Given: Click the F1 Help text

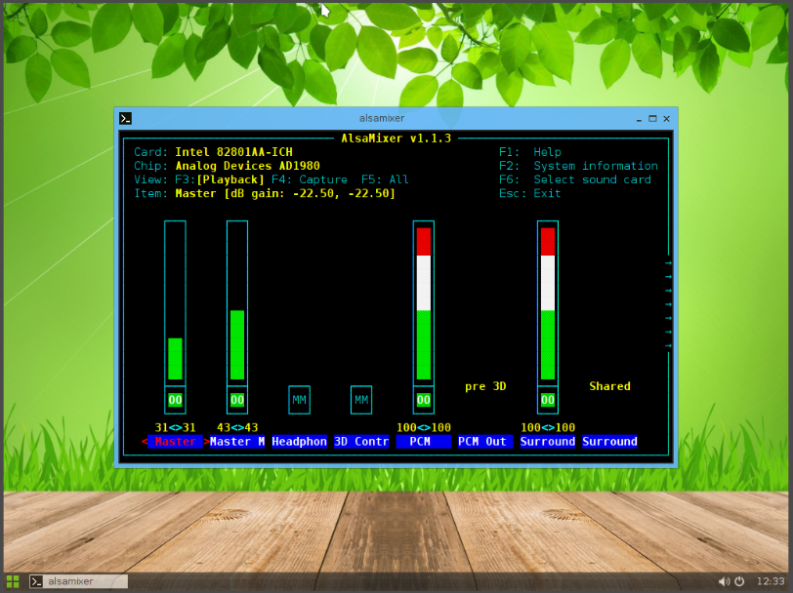Looking at the screenshot, I should click(x=530, y=151).
